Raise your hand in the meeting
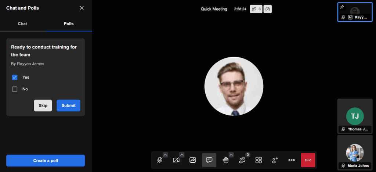This screenshot has height=172, width=376. 225,160
